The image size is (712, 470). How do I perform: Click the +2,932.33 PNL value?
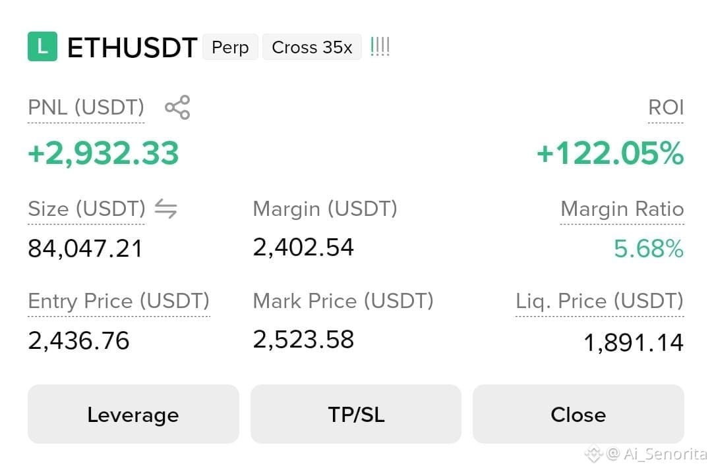point(103,153)
